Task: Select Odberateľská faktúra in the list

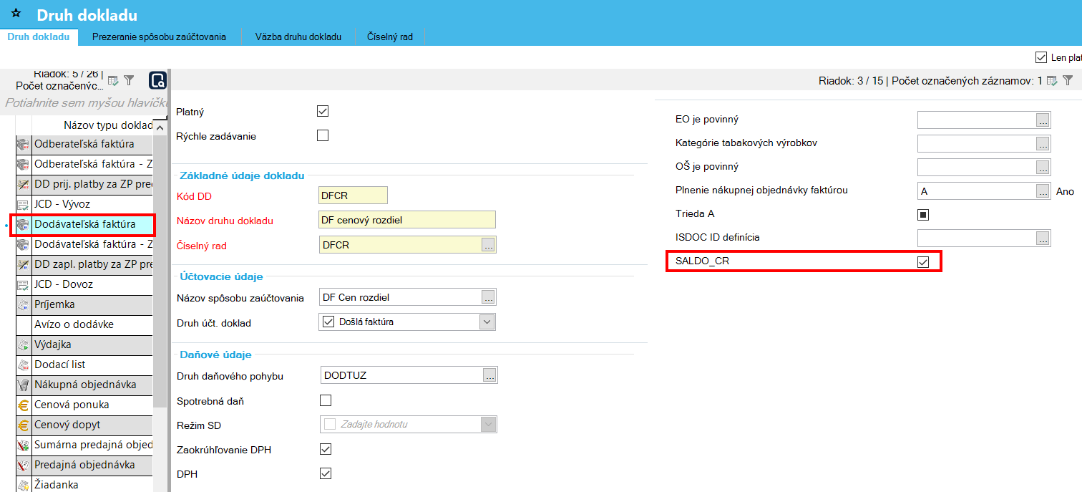Action: (x=84, y=144)
